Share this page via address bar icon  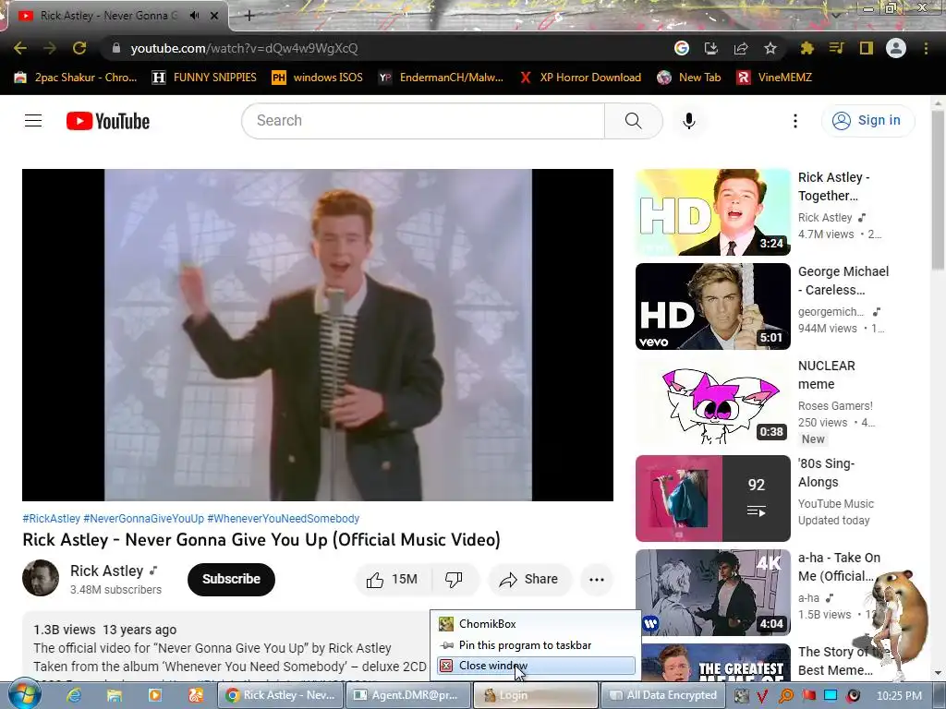741,48
